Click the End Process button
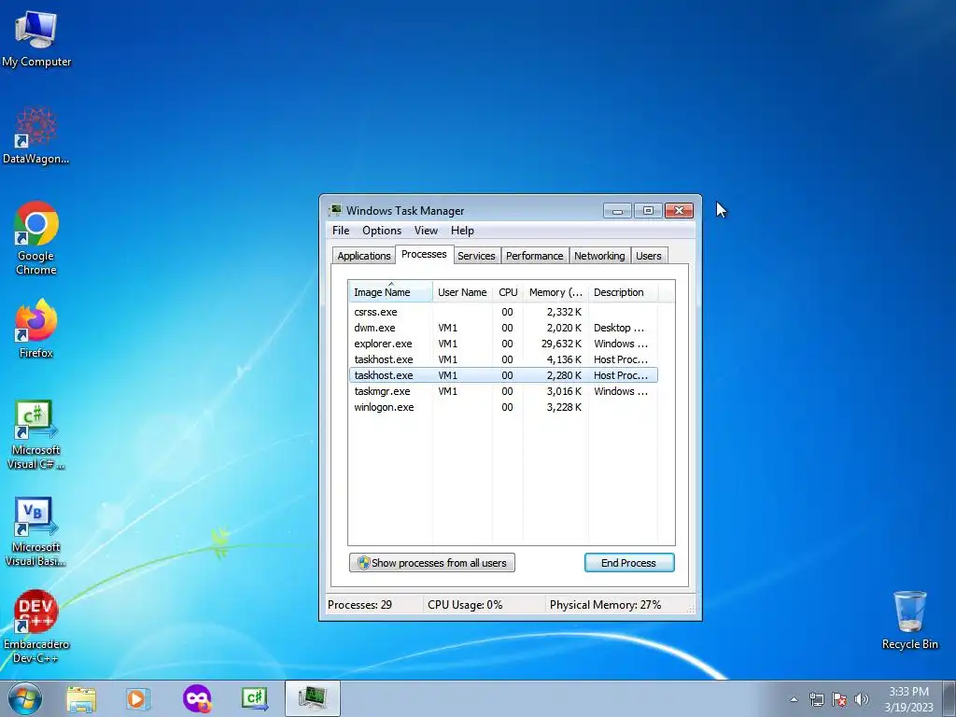The width and height of the screenshot is (956, 717). (x=629, y=563)
